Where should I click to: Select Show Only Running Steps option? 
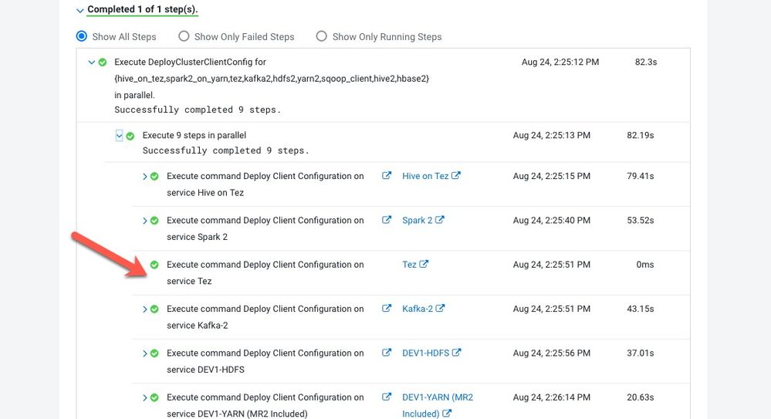pyautogui.click(x=321, y=36)
